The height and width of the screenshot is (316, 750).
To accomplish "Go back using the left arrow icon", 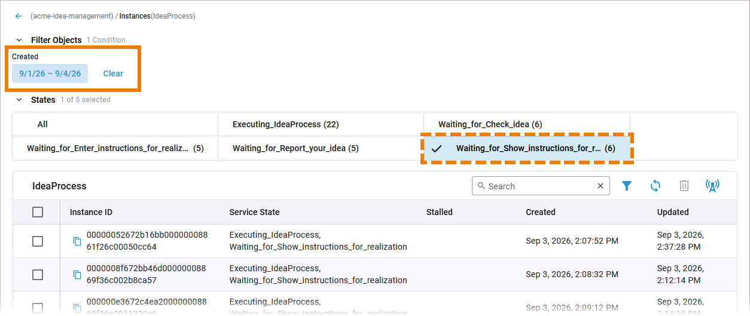I will [x=19, y=16].
